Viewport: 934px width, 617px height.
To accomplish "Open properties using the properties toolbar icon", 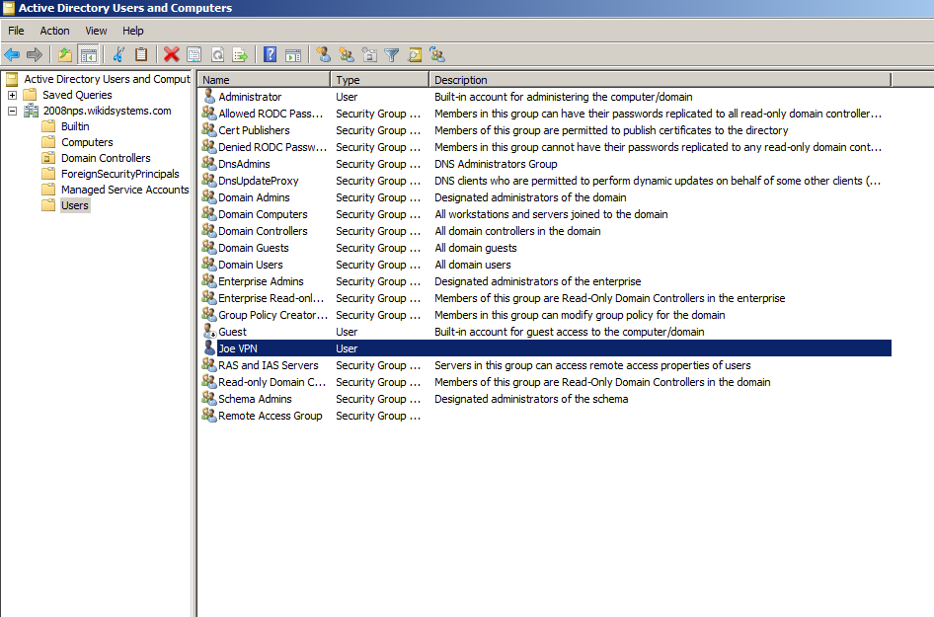I will (x=194, y=54).
